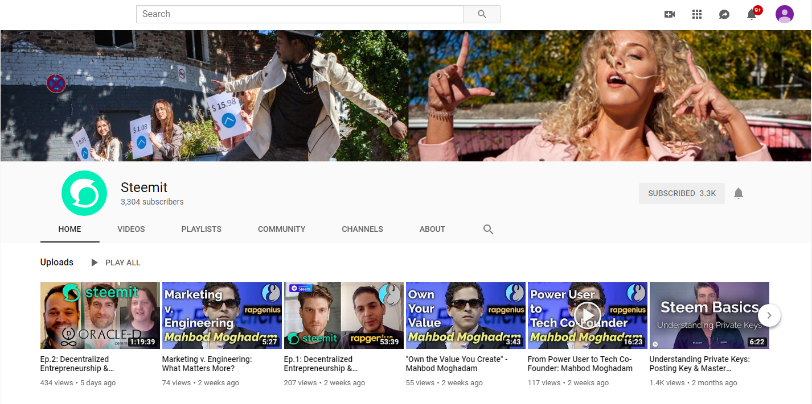Click the SUBSCRIBED 3.3K button
Screen dimensions: 812x404
[x=682, y=193]
